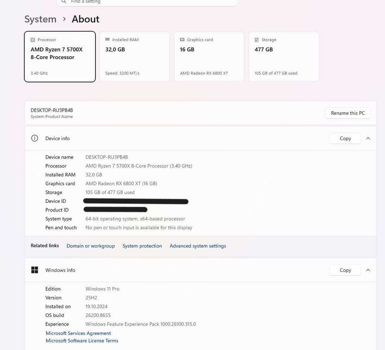Click Windows 11 Pro edition value
The width and height of the screenshot is (385, 350).
pyautogui.click(x=103, y=289)
